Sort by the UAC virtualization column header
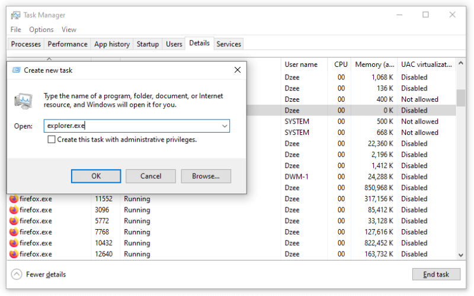 pos(427,65)
